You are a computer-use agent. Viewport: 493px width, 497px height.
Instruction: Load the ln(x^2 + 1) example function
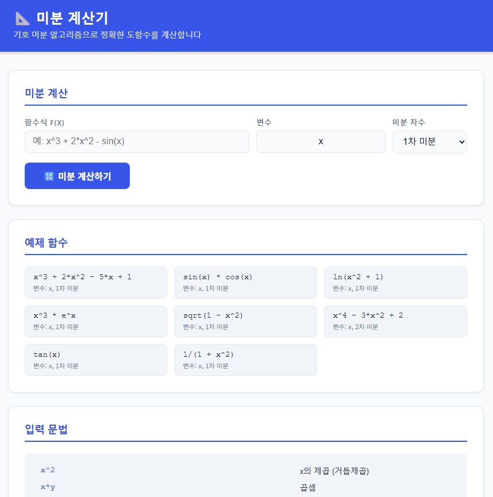pyautogui.click(x=395, y=282)
